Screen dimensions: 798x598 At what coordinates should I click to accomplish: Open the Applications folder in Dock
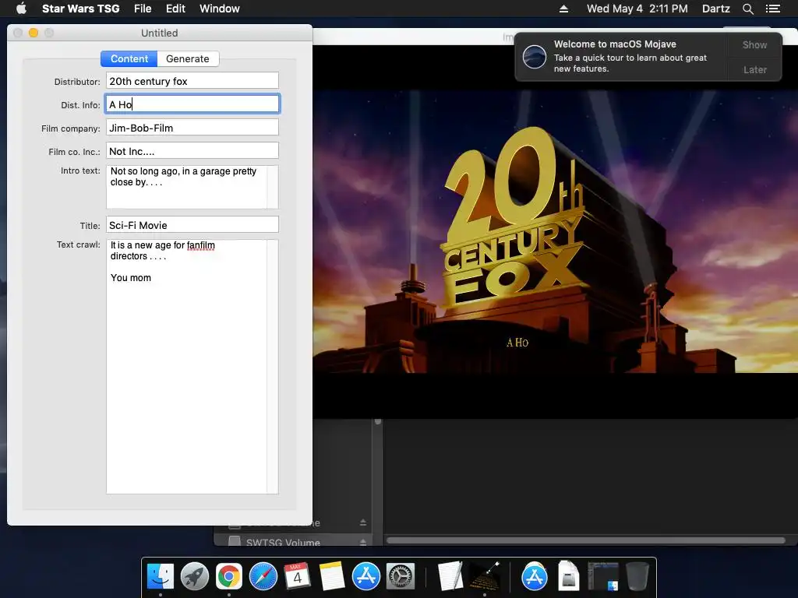(534, 576)
